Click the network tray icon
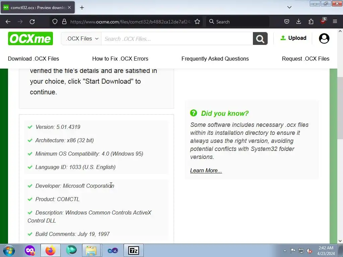 301,251
